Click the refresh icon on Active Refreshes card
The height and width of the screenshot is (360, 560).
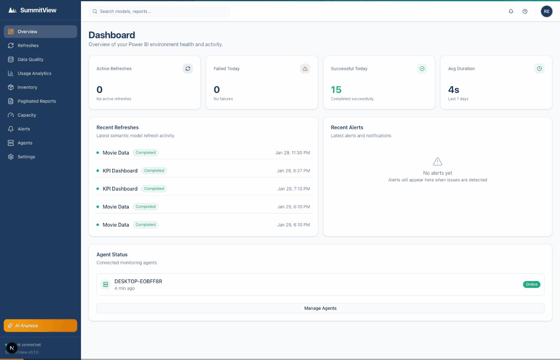pos(188,68)
